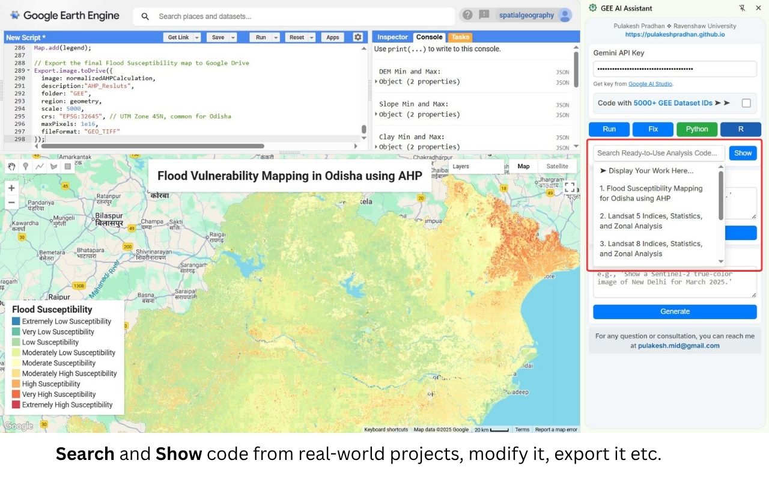Screen dimensions: 769x481
Task: Select the rectangle drawing tool
Action: click(x=67, y=166)
